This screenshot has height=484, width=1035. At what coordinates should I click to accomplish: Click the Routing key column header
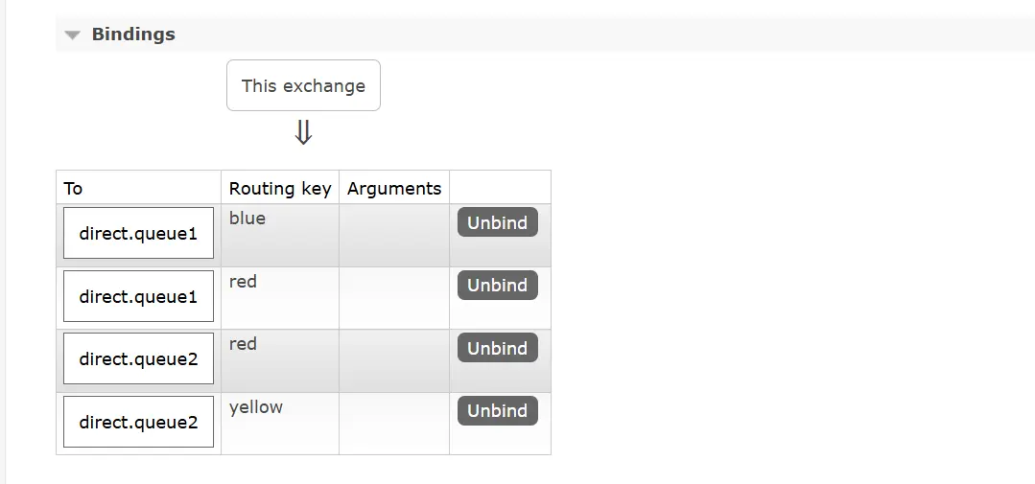(280, 188)
